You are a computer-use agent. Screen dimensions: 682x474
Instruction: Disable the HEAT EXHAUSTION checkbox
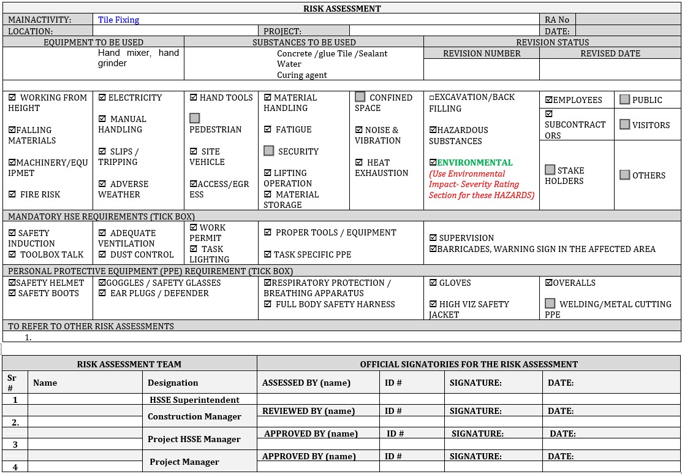click(x=360, y=162)
